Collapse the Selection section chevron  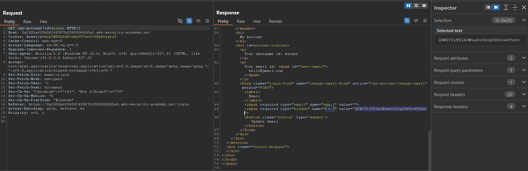(524, 20)
